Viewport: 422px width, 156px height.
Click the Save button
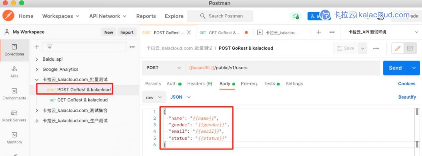pos(346,48)
